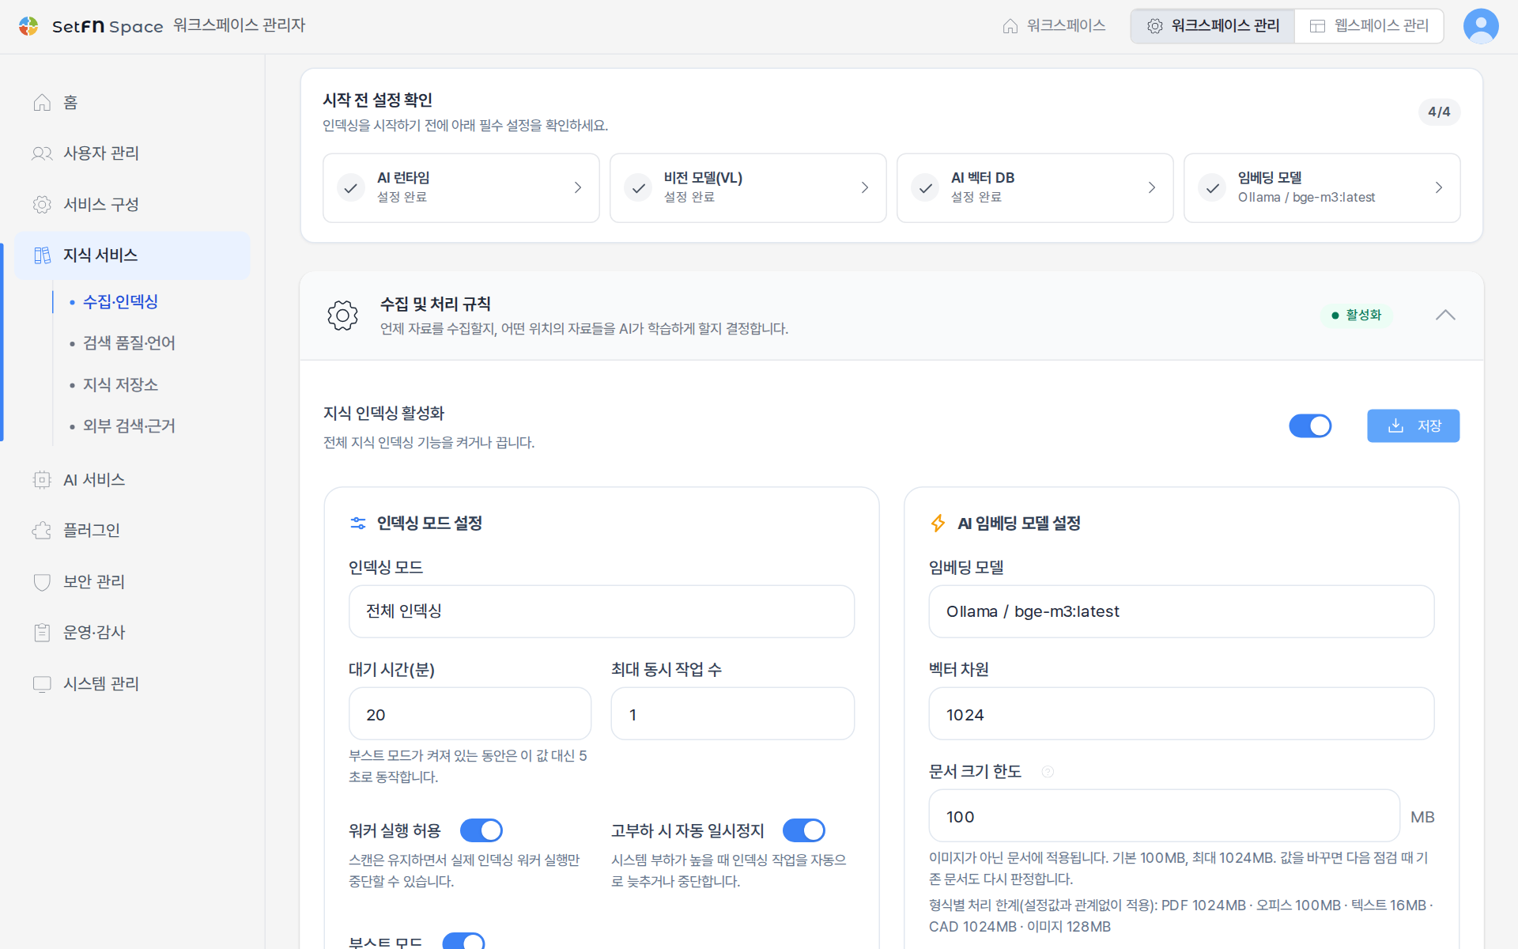The width and height of the screenshot is (1518, 949).
Task: Click the sliders icon beside 인덱싱 모드 설정
Action: tap(358, 524)
